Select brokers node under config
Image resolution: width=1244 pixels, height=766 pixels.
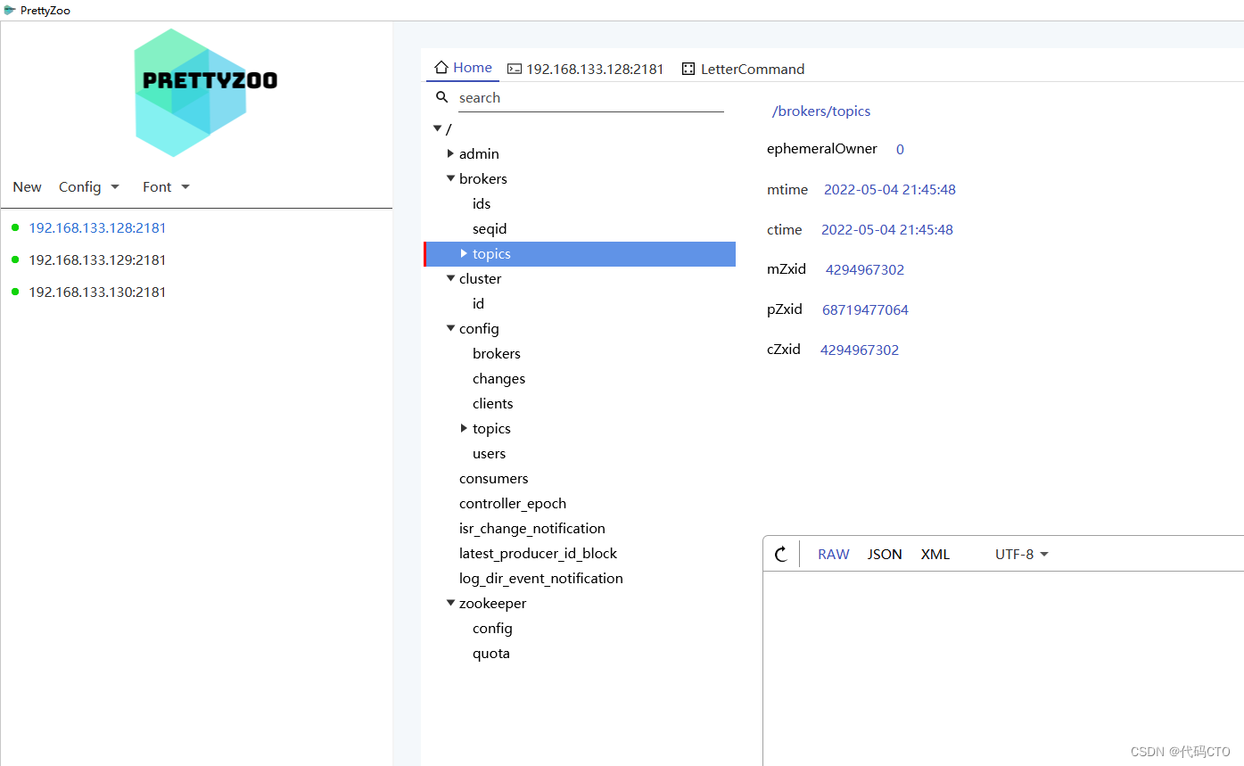pyautogui.click(x=497, y=353)
